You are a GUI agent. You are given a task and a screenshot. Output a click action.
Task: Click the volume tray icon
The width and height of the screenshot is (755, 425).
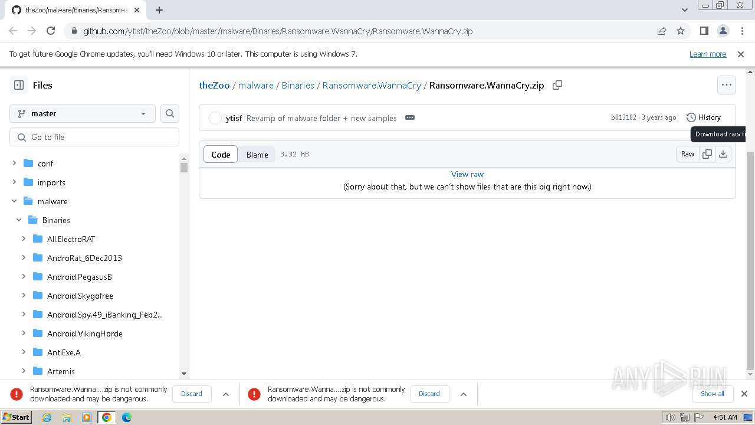click(x=670, y=417)
